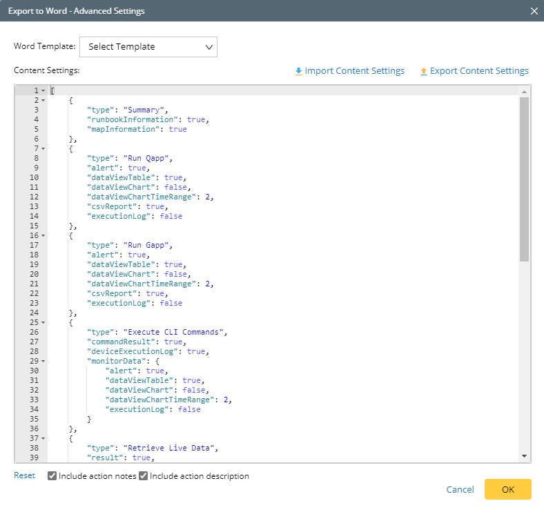The width and height of the screenshot is (544, 512).
Task: Collapse the Run Gapp block at line 16
Action: point(43,235)
